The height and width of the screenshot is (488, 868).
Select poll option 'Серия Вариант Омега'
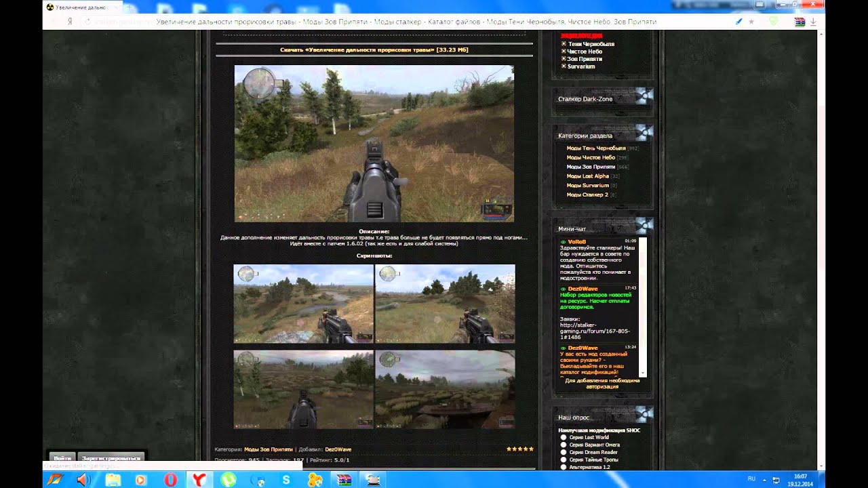[564, 445]
